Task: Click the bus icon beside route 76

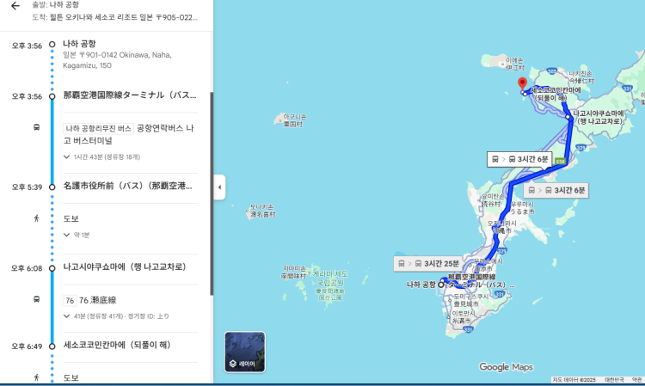Action: coord(36,300)
